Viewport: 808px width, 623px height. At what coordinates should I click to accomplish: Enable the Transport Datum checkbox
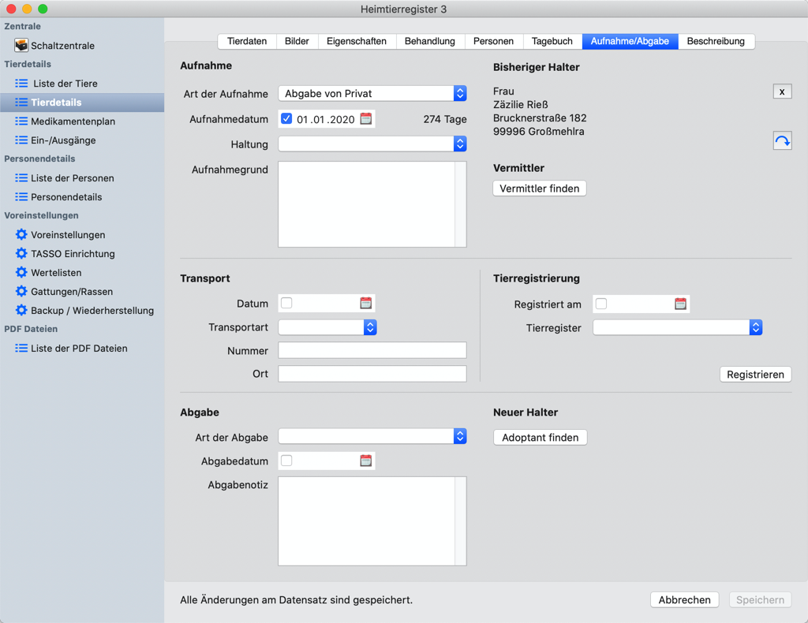pos(286,304)
